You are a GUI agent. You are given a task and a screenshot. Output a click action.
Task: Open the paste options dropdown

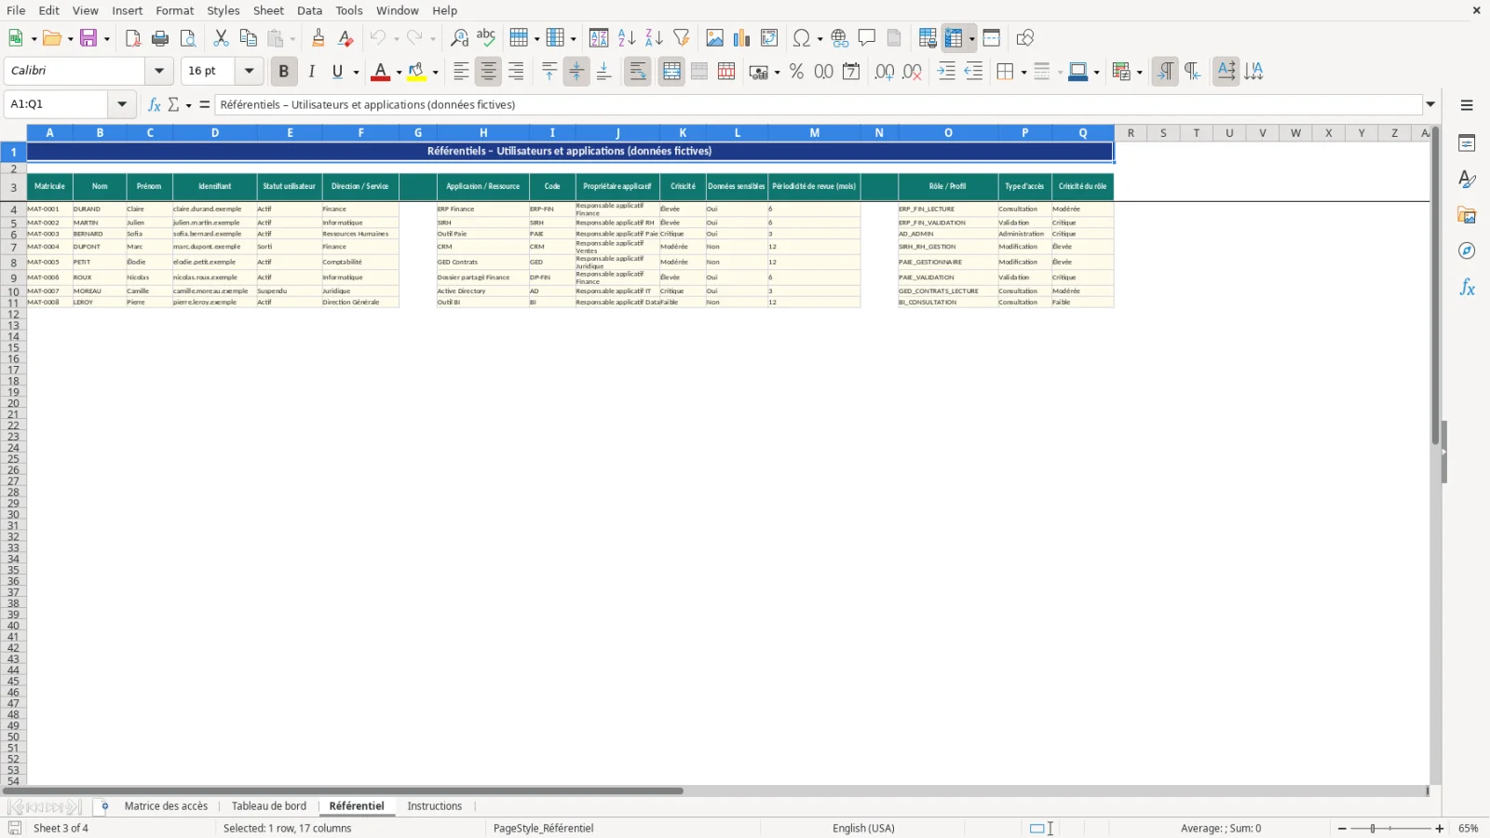(292, 38)
